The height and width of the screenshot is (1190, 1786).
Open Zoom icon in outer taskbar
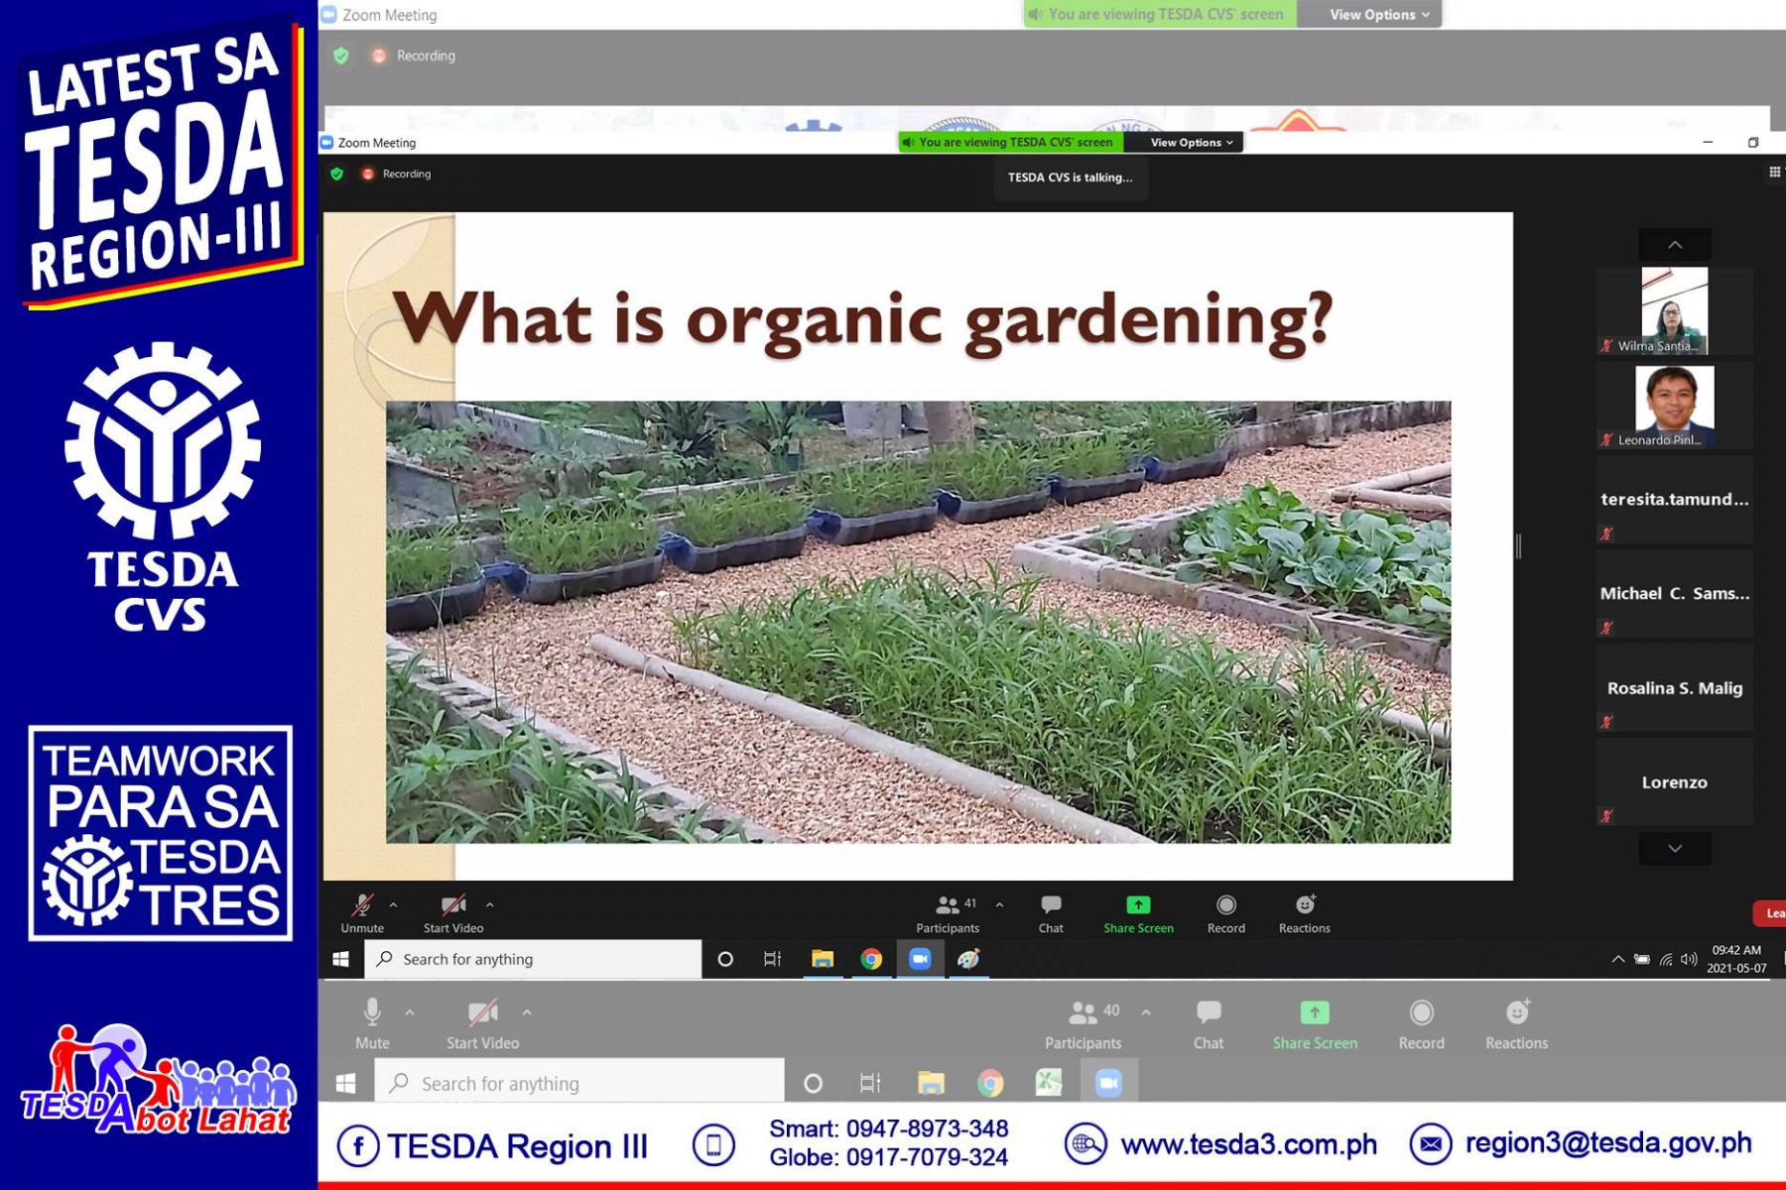coord(1108,1083)
